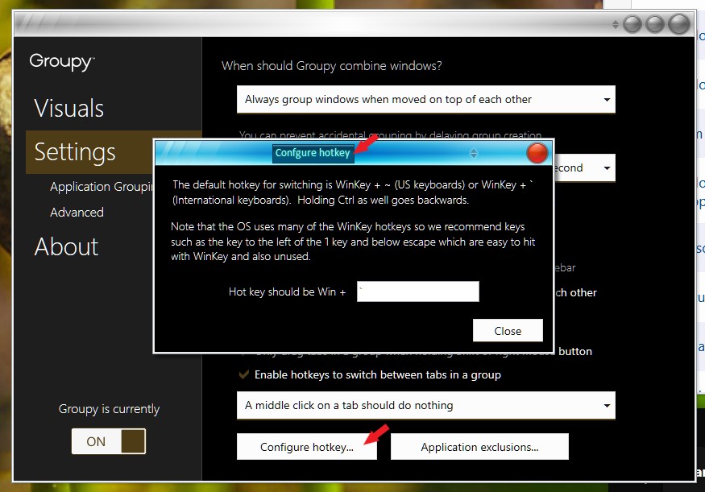Open the About section
Screen dimensions: 705x492
point(66,246)
